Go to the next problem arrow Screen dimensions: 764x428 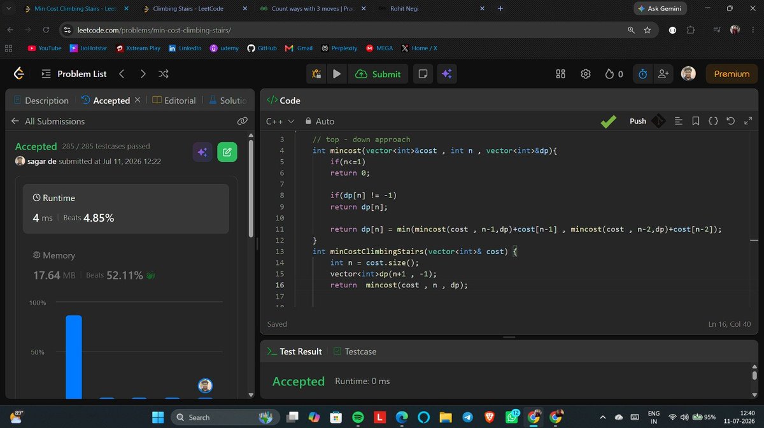[x=143, y=74]
